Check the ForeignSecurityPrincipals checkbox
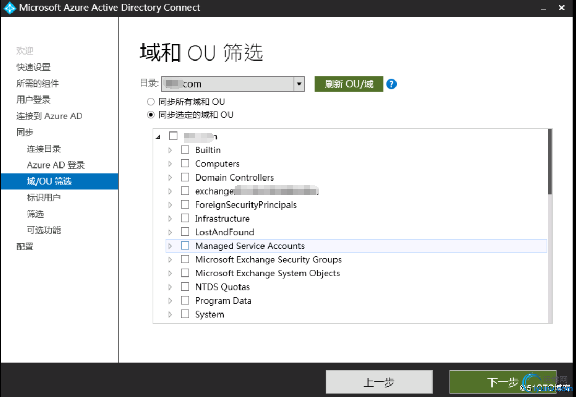576x397 pixels. (x=185, y=204)
